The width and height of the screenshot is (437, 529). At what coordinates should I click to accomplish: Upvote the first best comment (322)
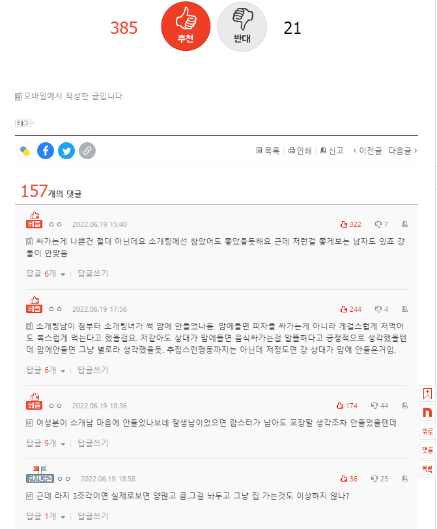click(x=351, y=224)
